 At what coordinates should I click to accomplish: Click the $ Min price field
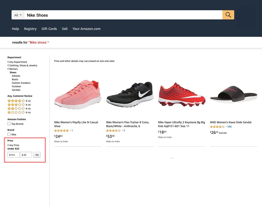(13, 155)
